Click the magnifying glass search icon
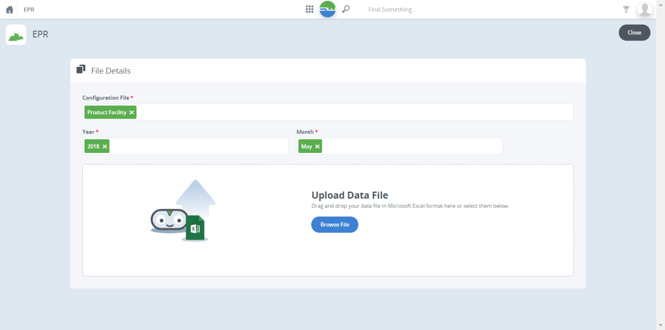665x330 pixels. tap(346, 9)
